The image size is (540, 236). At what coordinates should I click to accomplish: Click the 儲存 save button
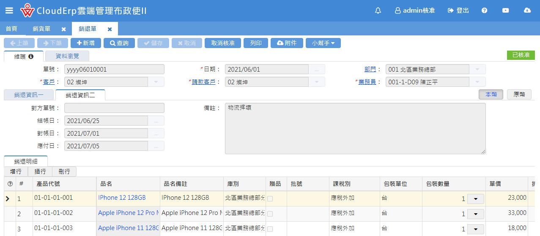coord(153,43)
